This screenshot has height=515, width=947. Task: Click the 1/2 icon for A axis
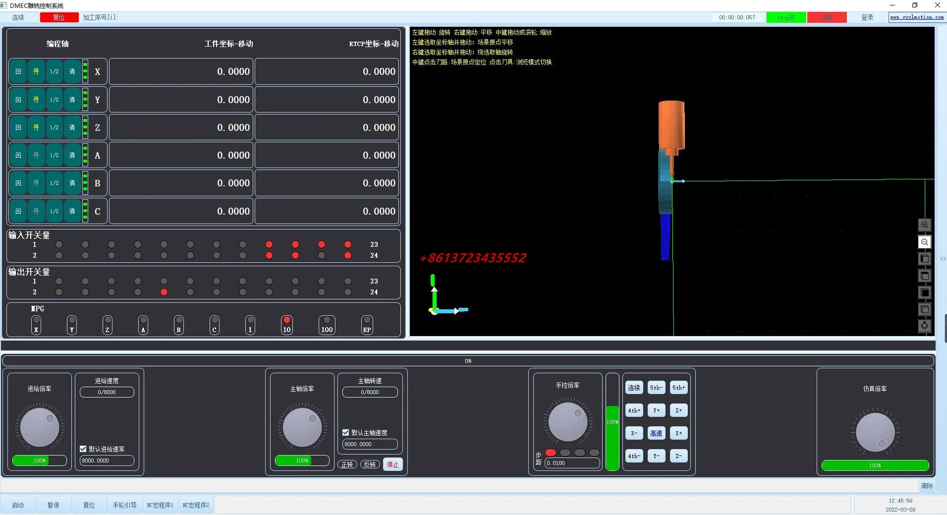pyautogui.click(x=54, y=156)
